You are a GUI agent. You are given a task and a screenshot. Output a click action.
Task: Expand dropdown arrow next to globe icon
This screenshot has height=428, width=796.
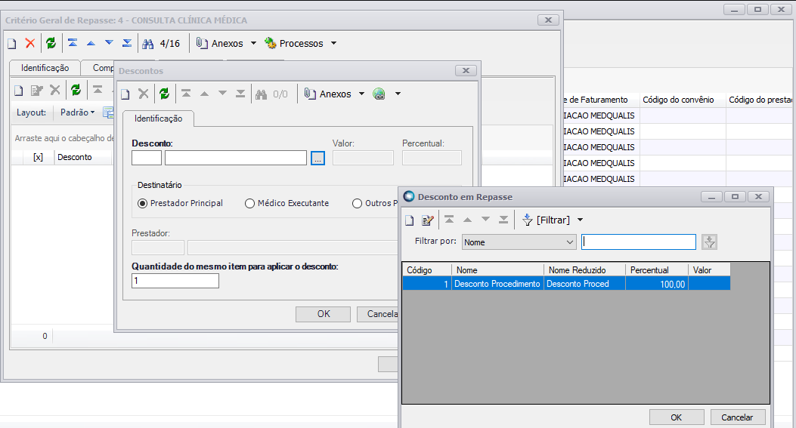(398, 94)
